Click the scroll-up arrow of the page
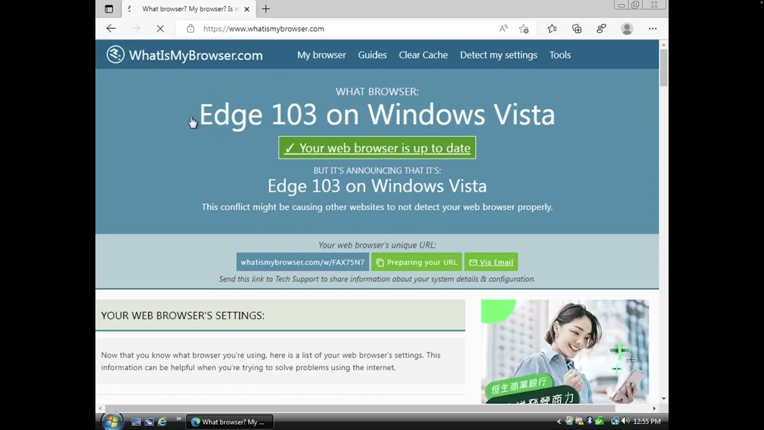Image resolution: width=764 pixels, height=430 pixels. [664, 44]
